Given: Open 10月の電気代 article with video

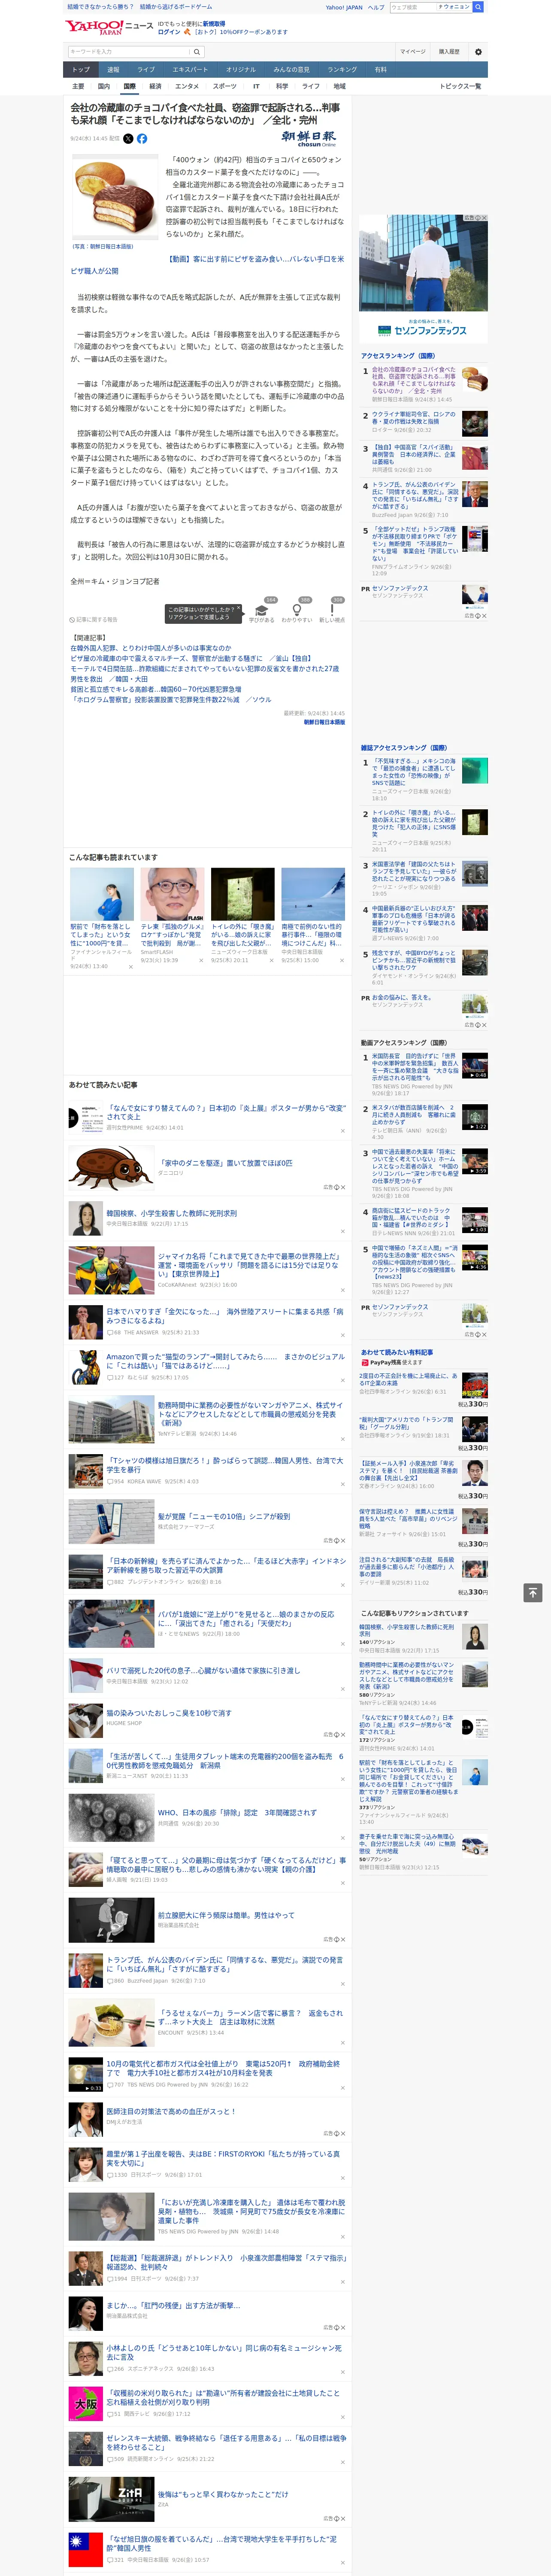Looking at the screenshot, I should pyautogui.click(x=223, y=2068).
